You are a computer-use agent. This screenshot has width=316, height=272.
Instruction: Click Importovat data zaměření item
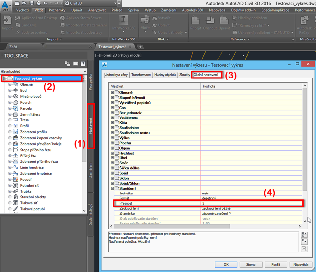click(83, 25)
